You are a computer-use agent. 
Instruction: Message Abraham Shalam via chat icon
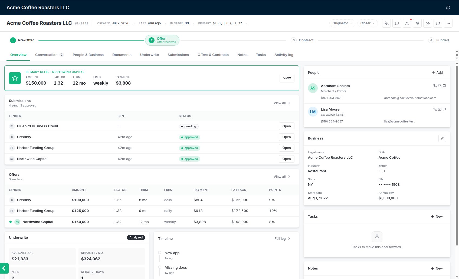click(x=444, y=86)
